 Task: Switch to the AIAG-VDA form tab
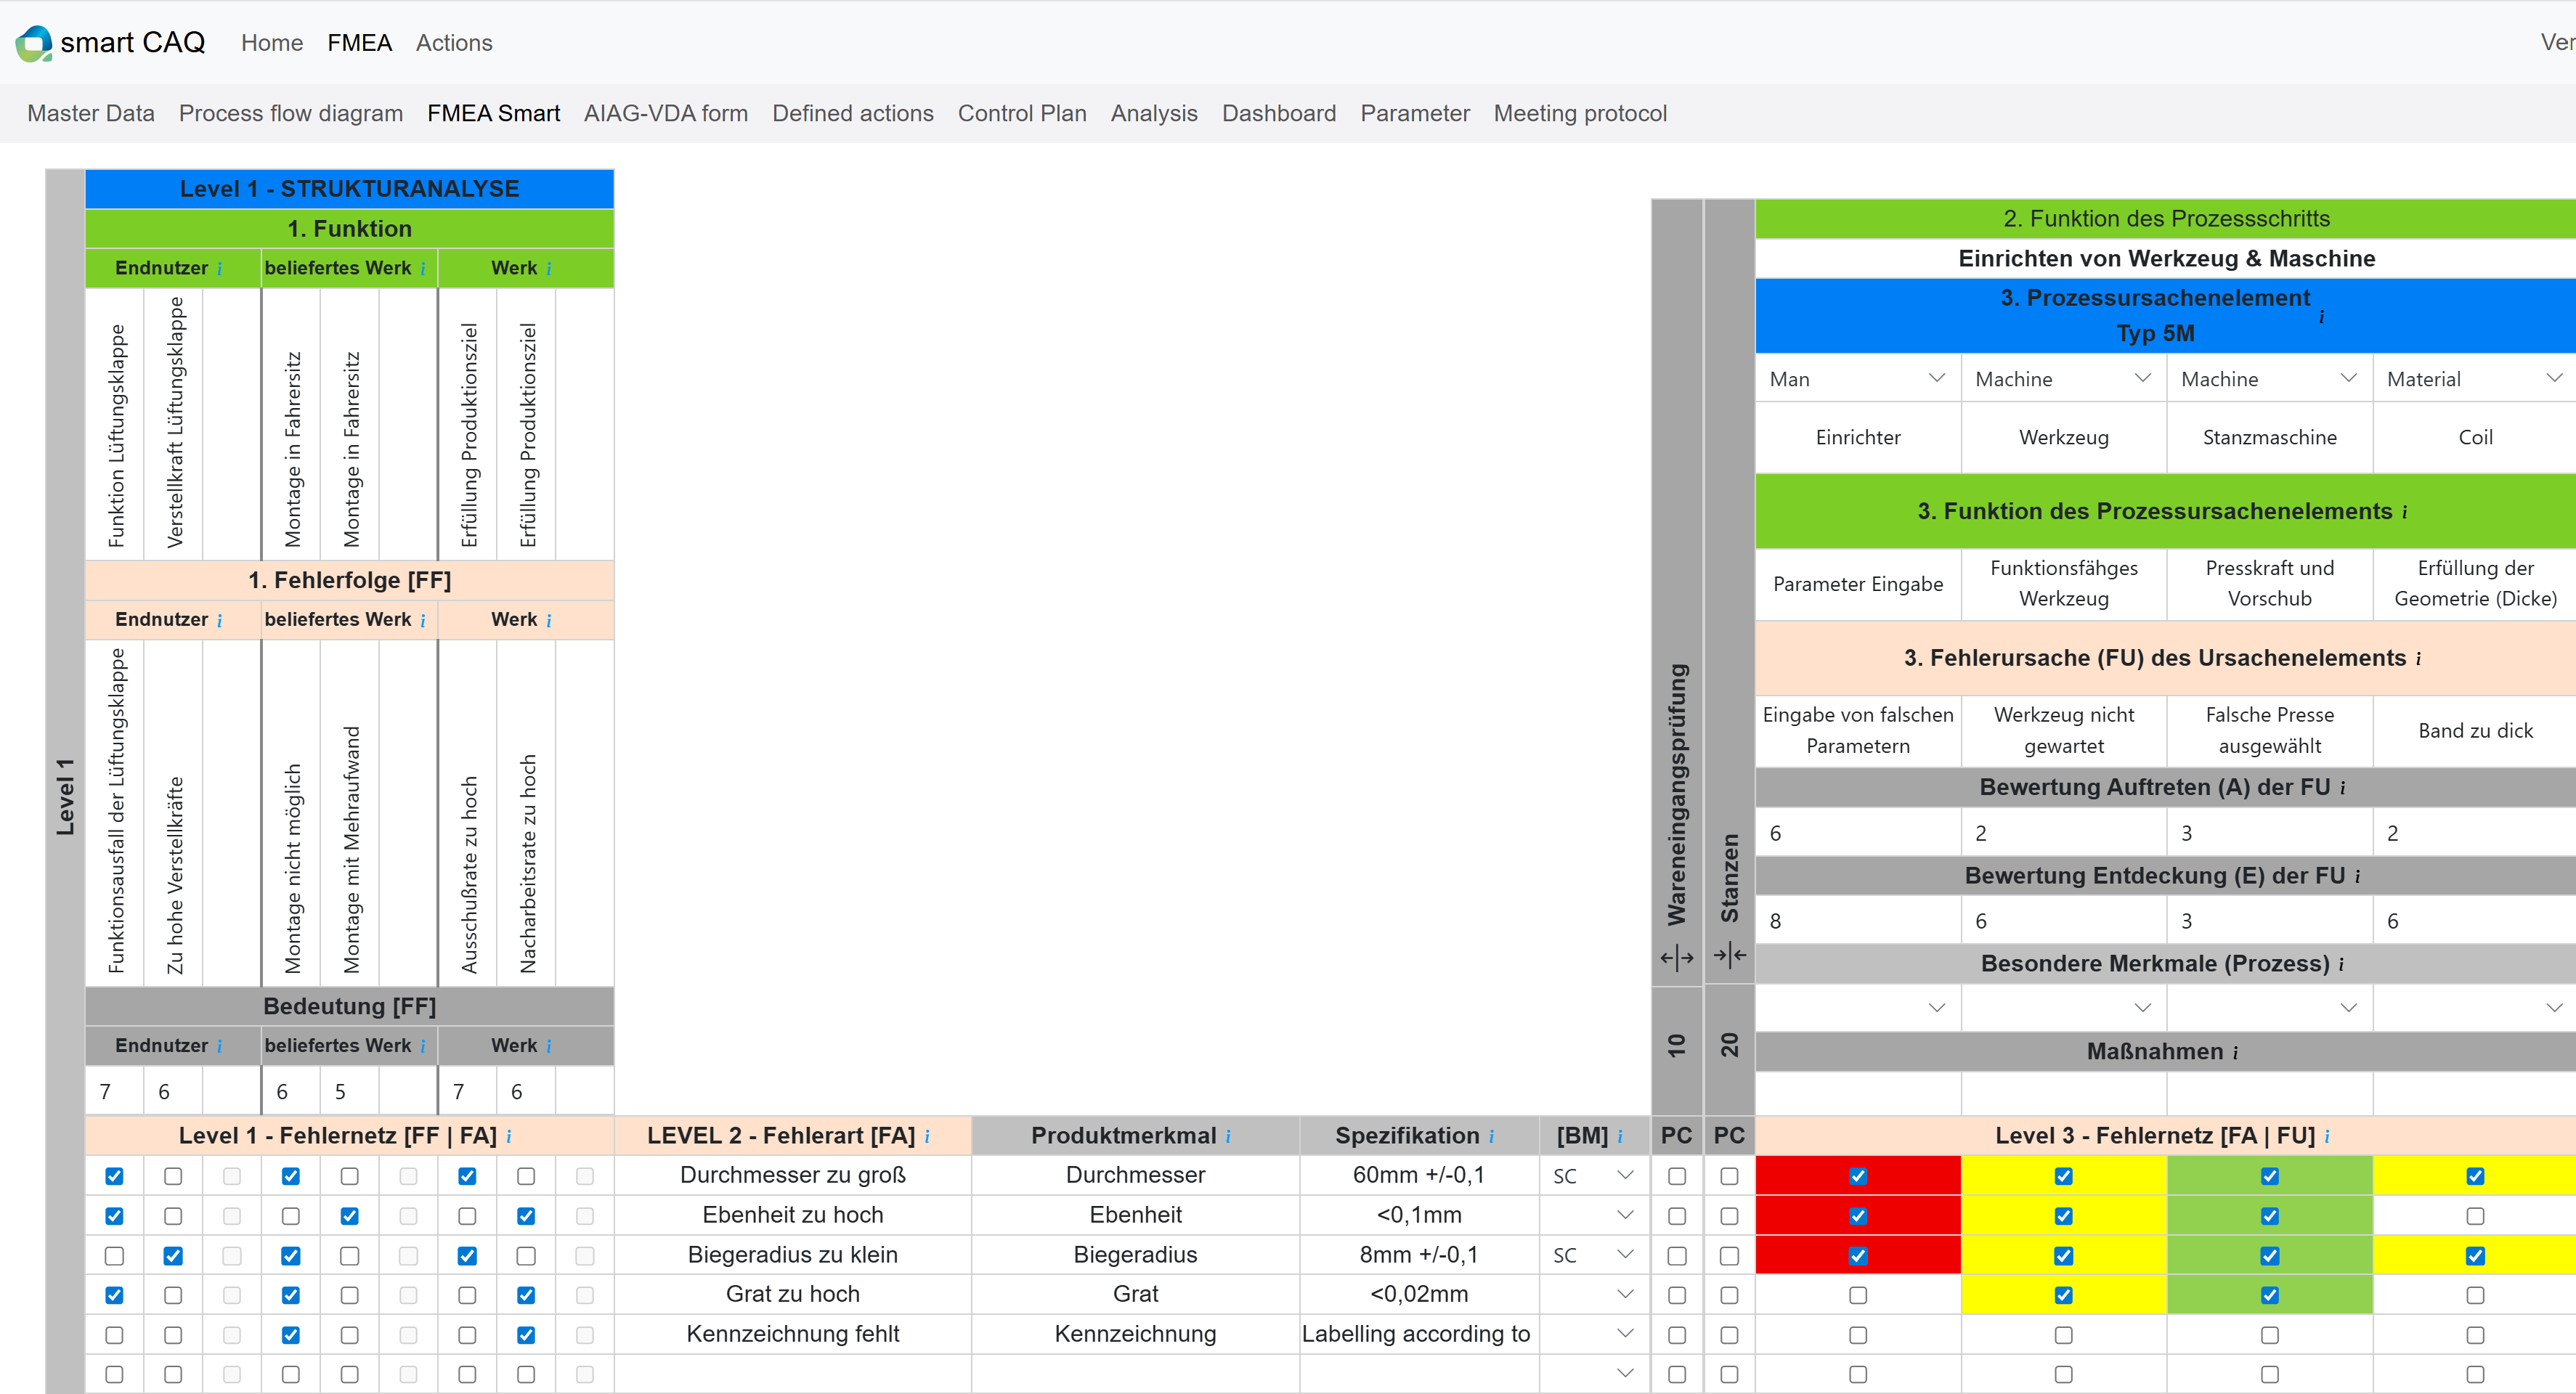coord(665,113)
